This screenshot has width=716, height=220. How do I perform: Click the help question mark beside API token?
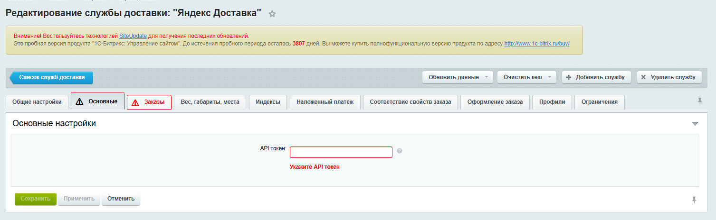[400, 151]
